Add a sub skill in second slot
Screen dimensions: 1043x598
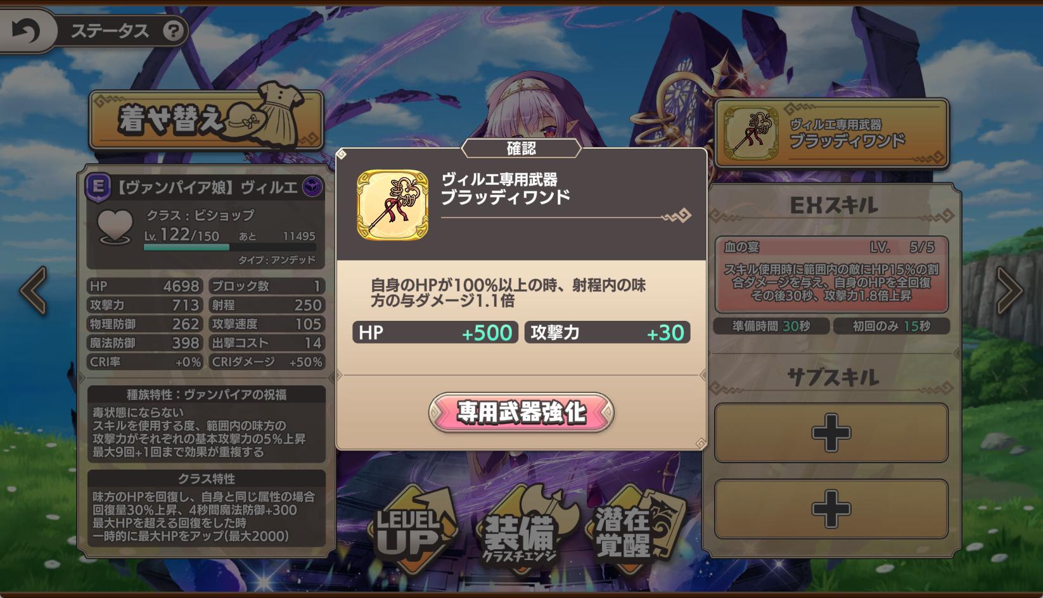pos(831,509)
